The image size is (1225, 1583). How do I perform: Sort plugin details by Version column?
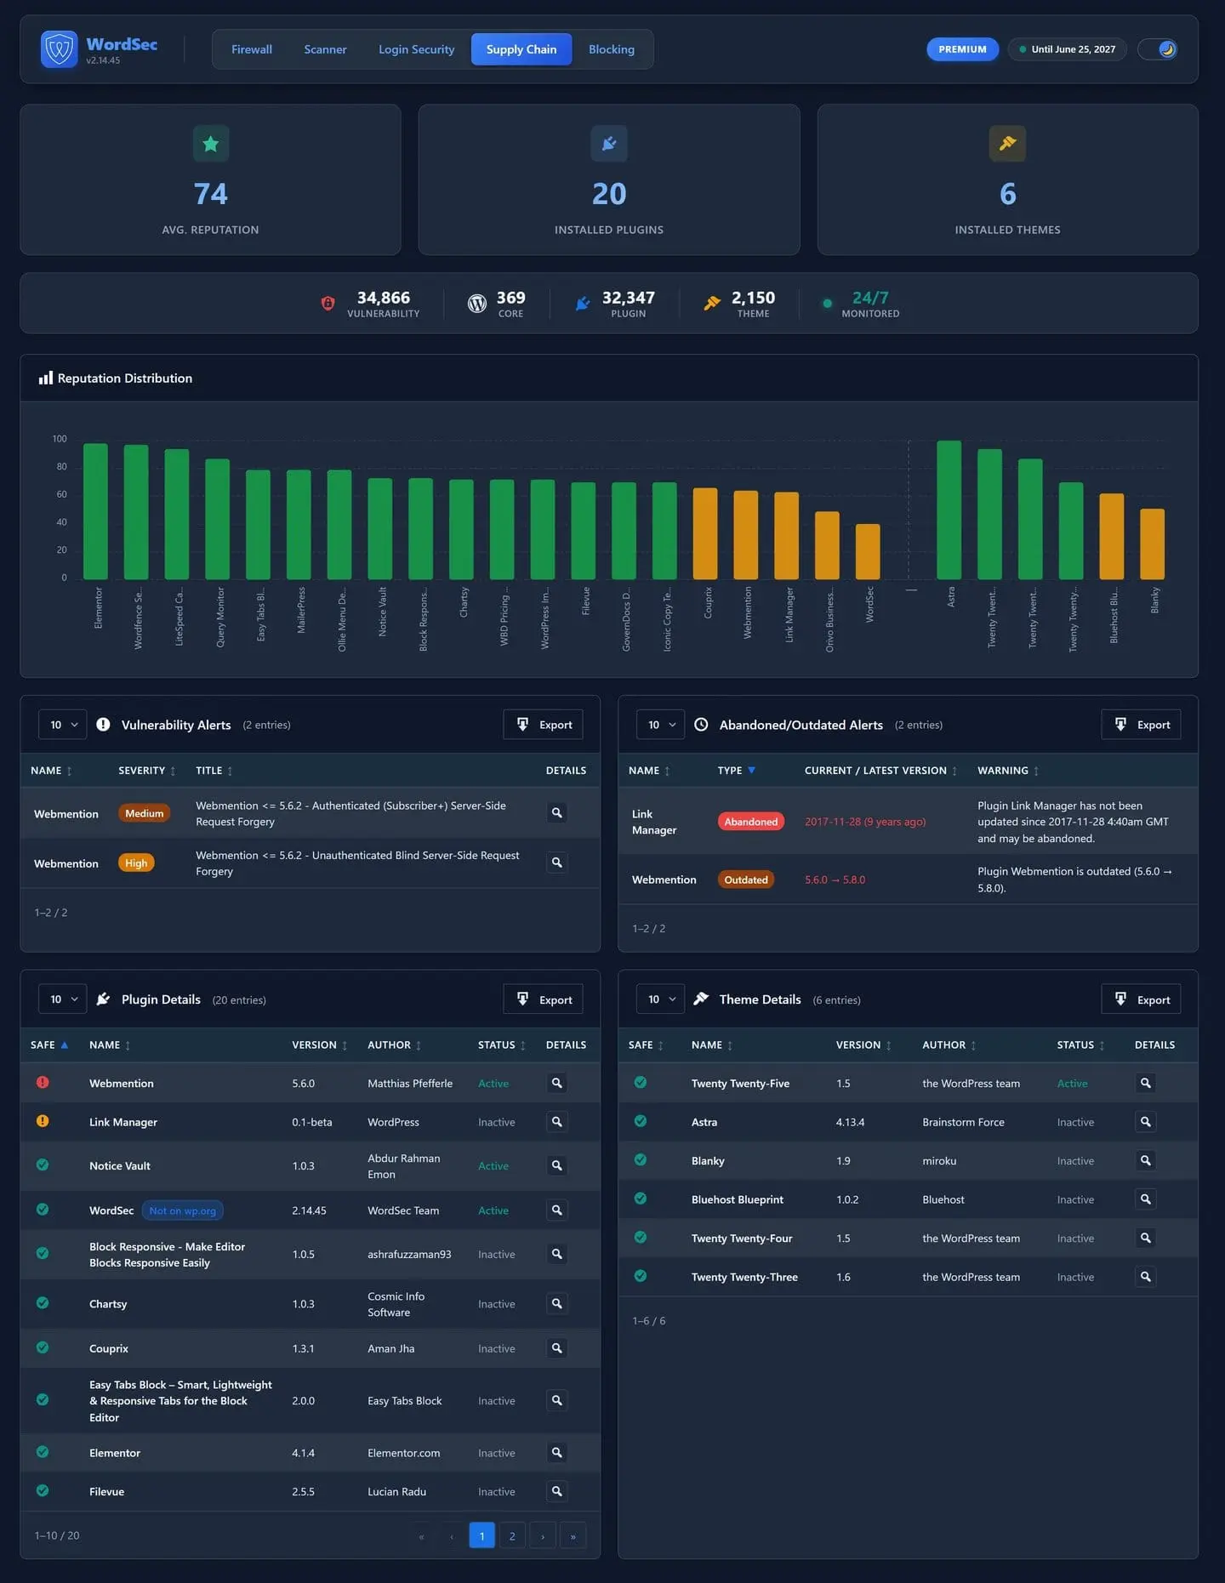tap(320, 1045)
